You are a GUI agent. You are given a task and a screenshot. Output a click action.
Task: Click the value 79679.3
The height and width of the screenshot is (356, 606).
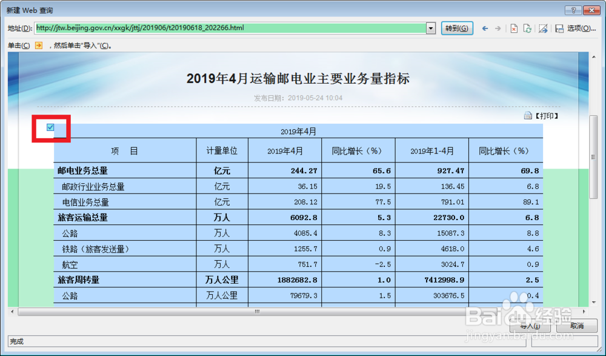[304, 295]
